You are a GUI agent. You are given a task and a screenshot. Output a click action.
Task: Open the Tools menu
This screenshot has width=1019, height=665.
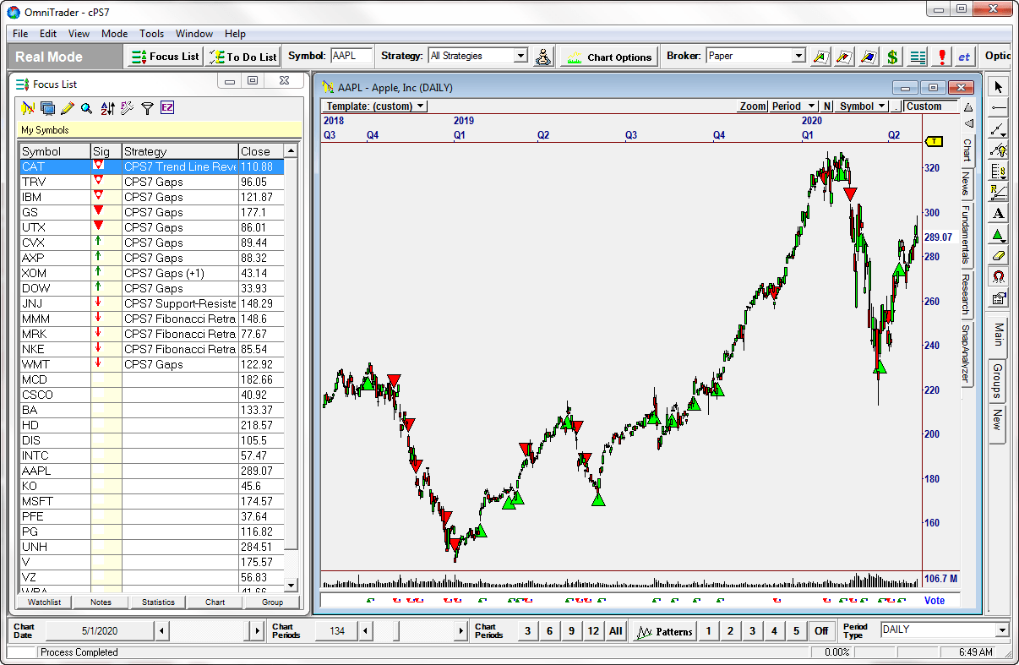(152, 34)
